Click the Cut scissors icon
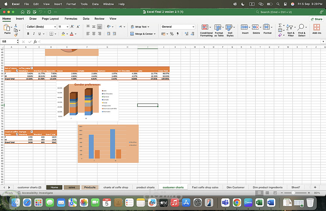 click(x=16, y=26)
